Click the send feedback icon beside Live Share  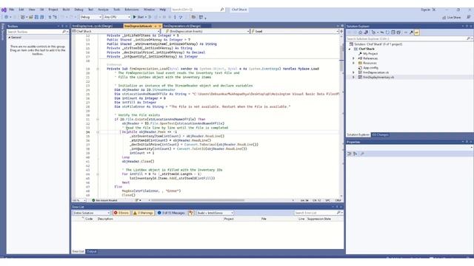[468, 18]
